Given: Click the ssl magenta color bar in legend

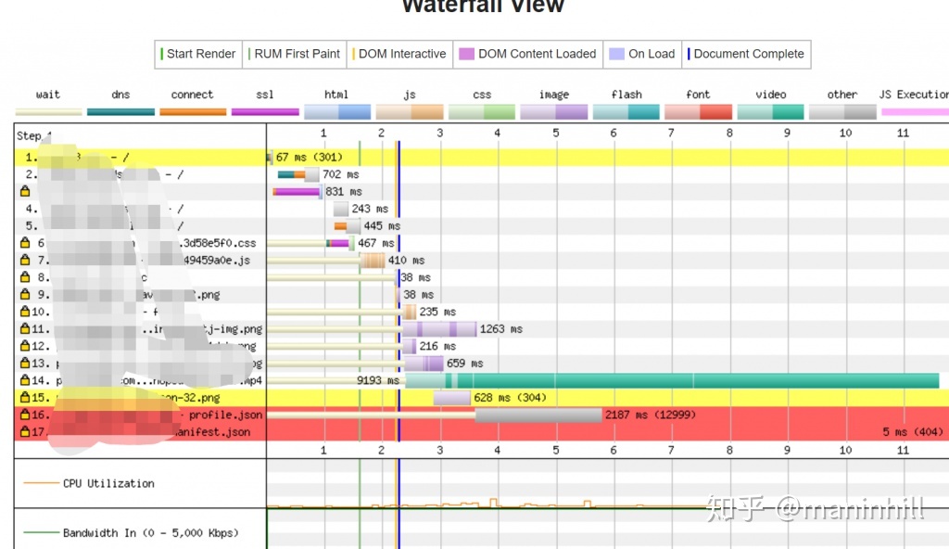Looking at the screenshot, I should [265, 112].
